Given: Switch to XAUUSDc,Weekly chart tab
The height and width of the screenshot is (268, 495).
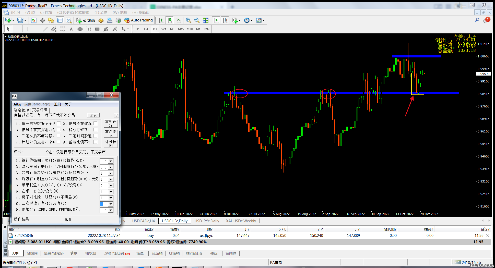Looking at the screenshot, I should pos(241,221).
